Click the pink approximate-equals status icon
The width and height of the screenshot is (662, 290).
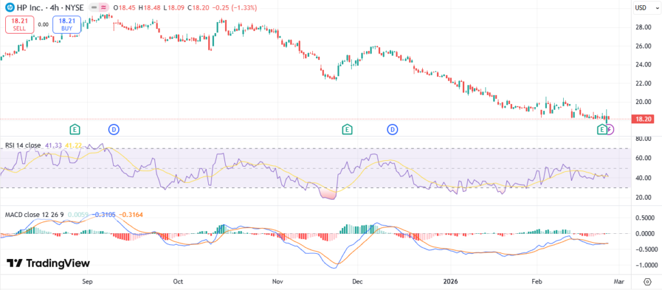(103, 8)
